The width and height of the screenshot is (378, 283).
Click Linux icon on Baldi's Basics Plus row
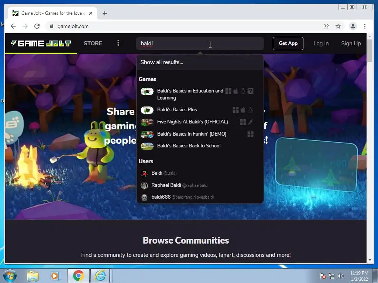[251, 110]
